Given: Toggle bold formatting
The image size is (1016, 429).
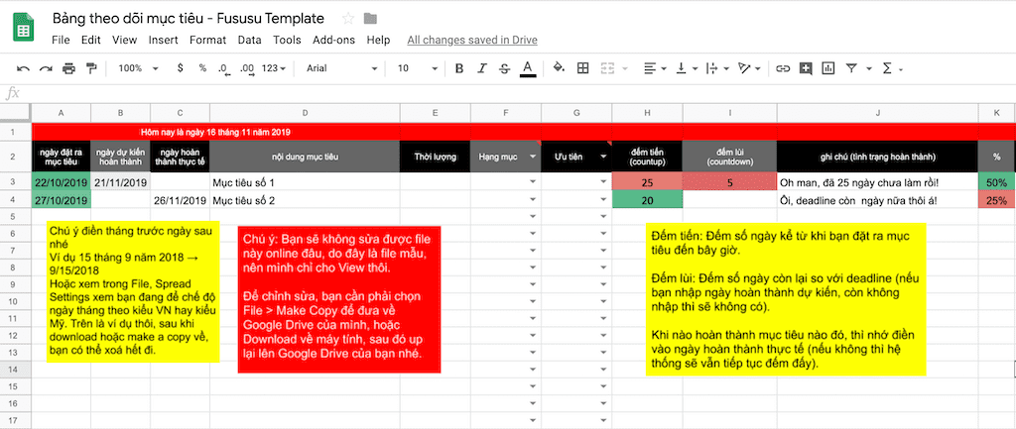Looking at the screenshot, I should click(x=458, y=68).
